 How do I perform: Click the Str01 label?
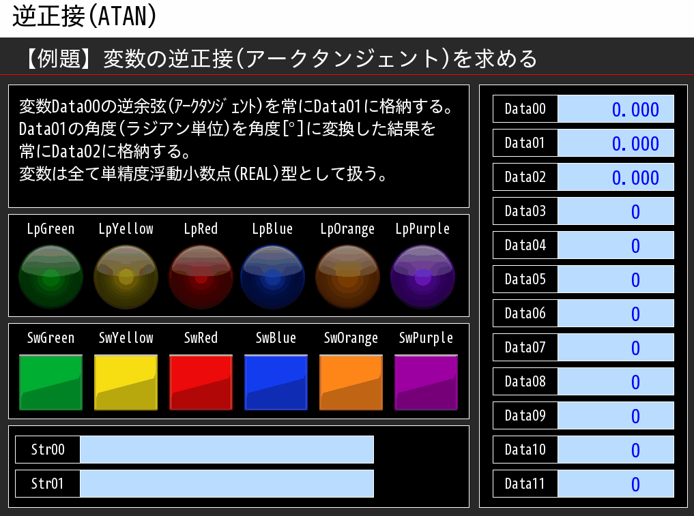click(48, 483)
